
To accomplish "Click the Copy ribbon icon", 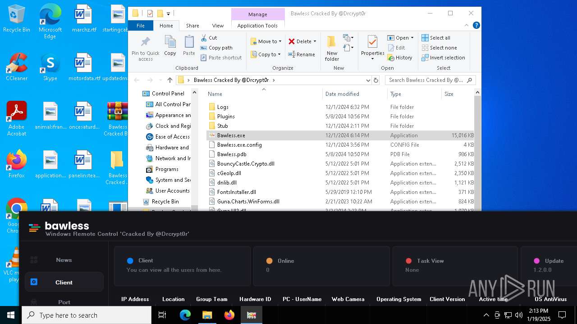I will pyautogui.click(x=170, y=45).
